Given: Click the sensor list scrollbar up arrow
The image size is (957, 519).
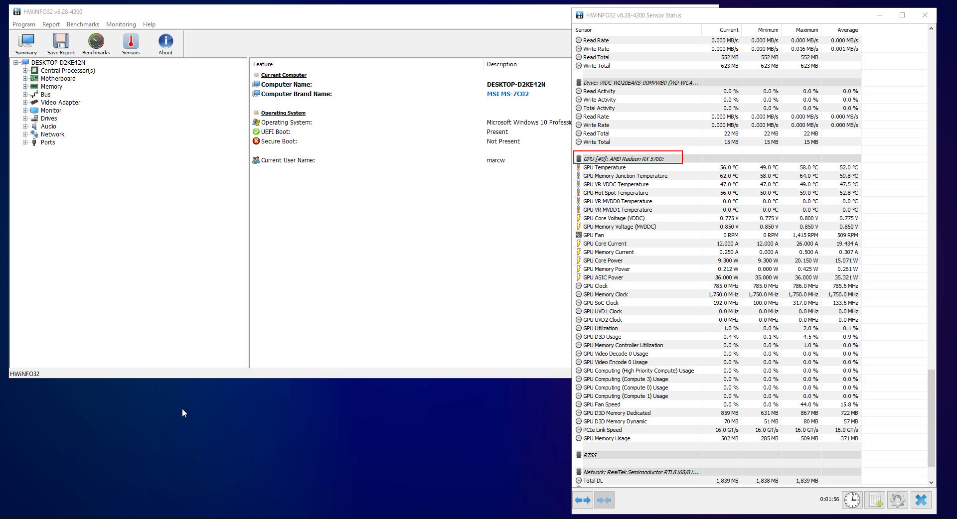Looking at the screenshot, I should click(931, 29).
